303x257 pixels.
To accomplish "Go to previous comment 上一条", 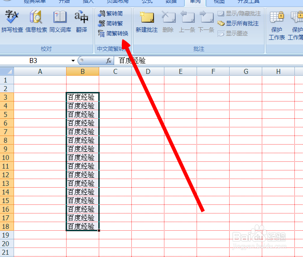I will click(187, 21).
